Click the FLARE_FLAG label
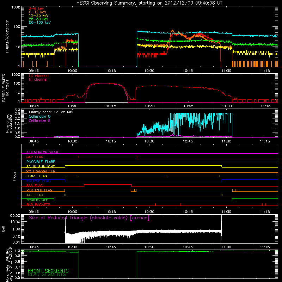This screenshot has height=282, width=282. (x=37, y=176)
